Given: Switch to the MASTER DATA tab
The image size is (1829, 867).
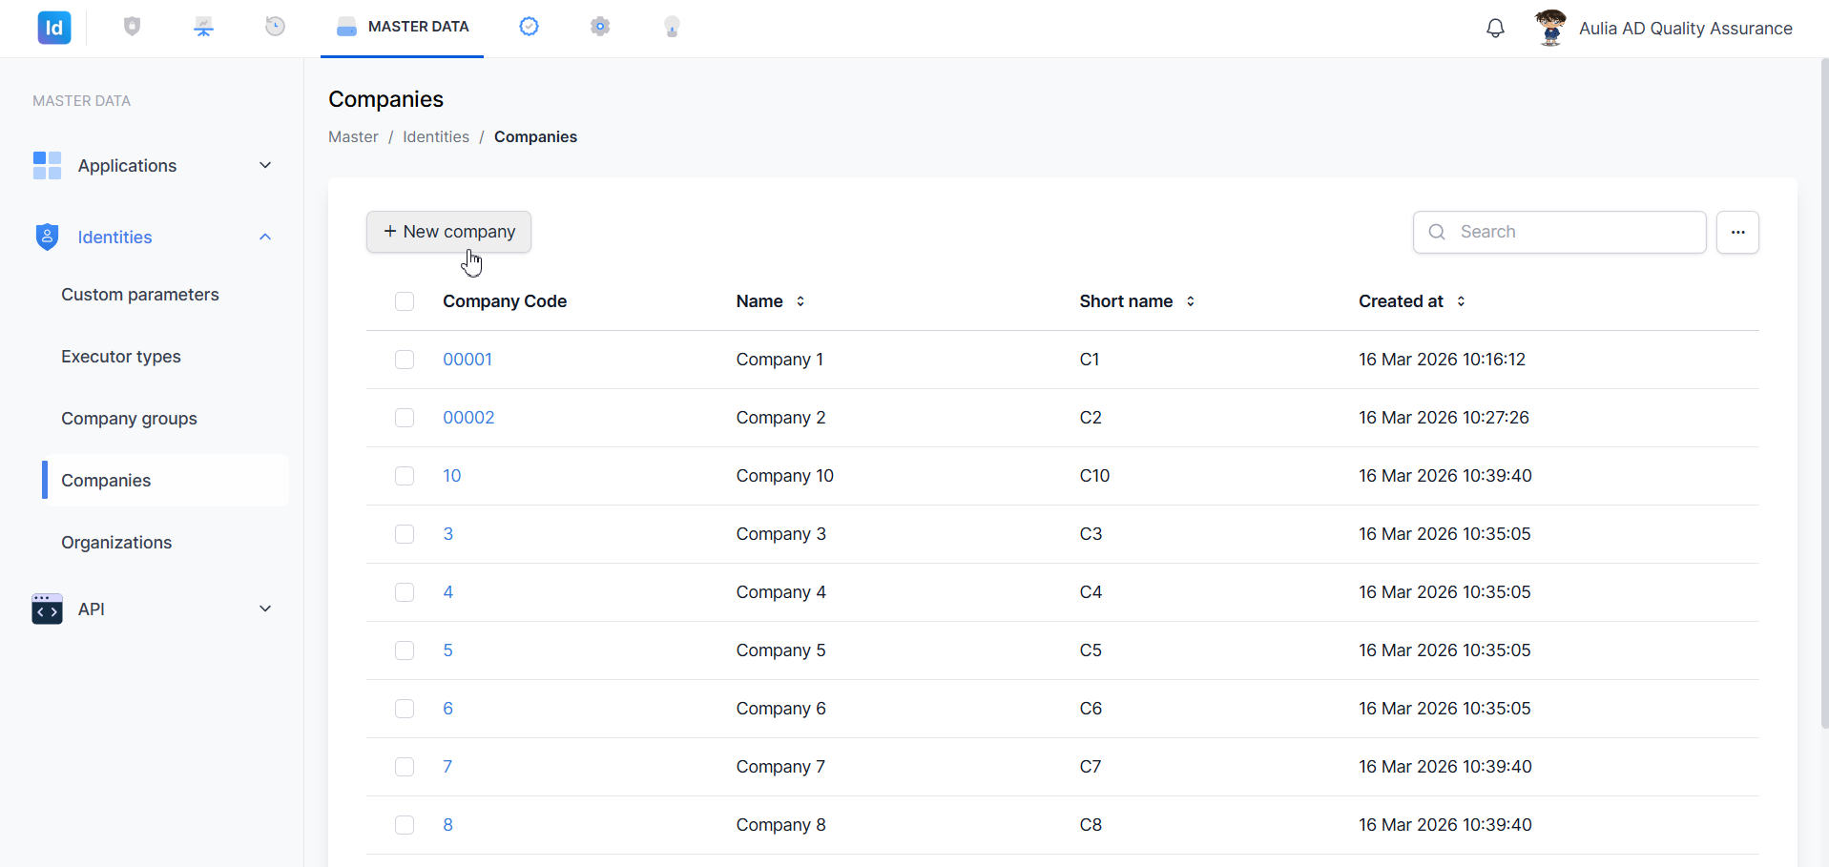Looking at the screenshot, I should tap(402, 27).
